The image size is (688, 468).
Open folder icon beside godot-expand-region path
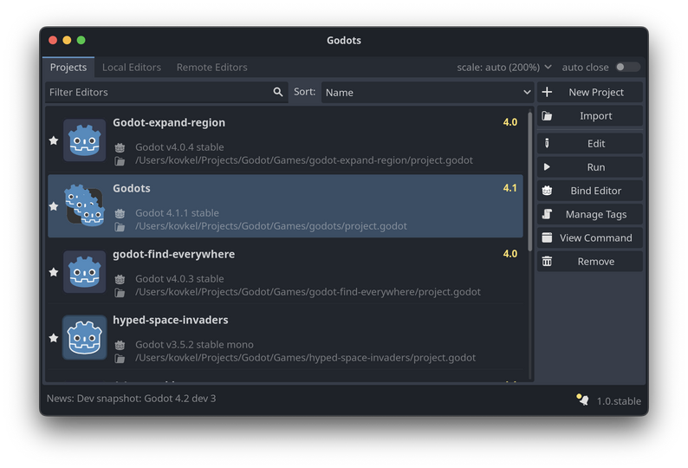[120, 161]
